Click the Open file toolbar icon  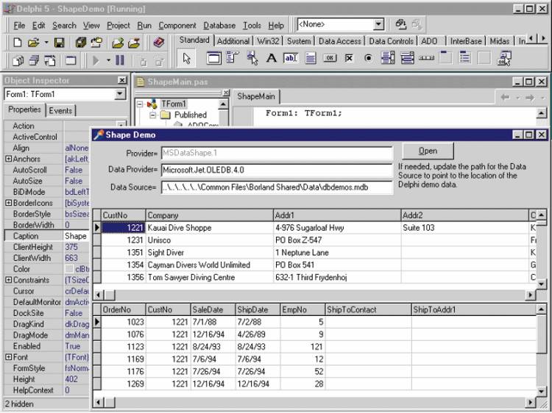[x=33, y=43]
